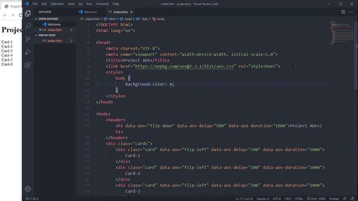Click the VS Code logo in title bar
The height and width of the screenshot is (201, 358).
coord(26,4)
